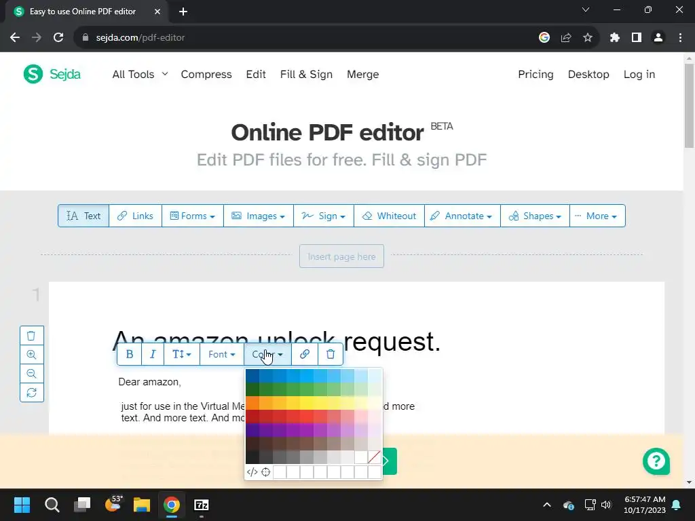Pick the orange color swatch
The image size is (695, 521).
click(252, 403)
